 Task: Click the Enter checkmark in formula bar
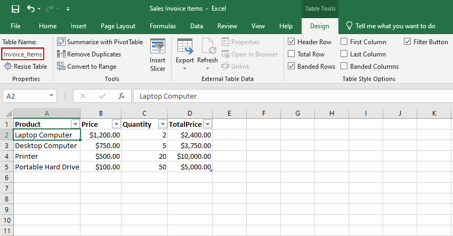coord(102,96)
